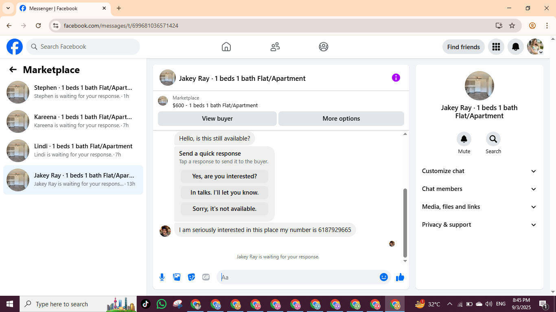Click the Search Facebook field
The image size is (556, 312).
click(83, 47)
